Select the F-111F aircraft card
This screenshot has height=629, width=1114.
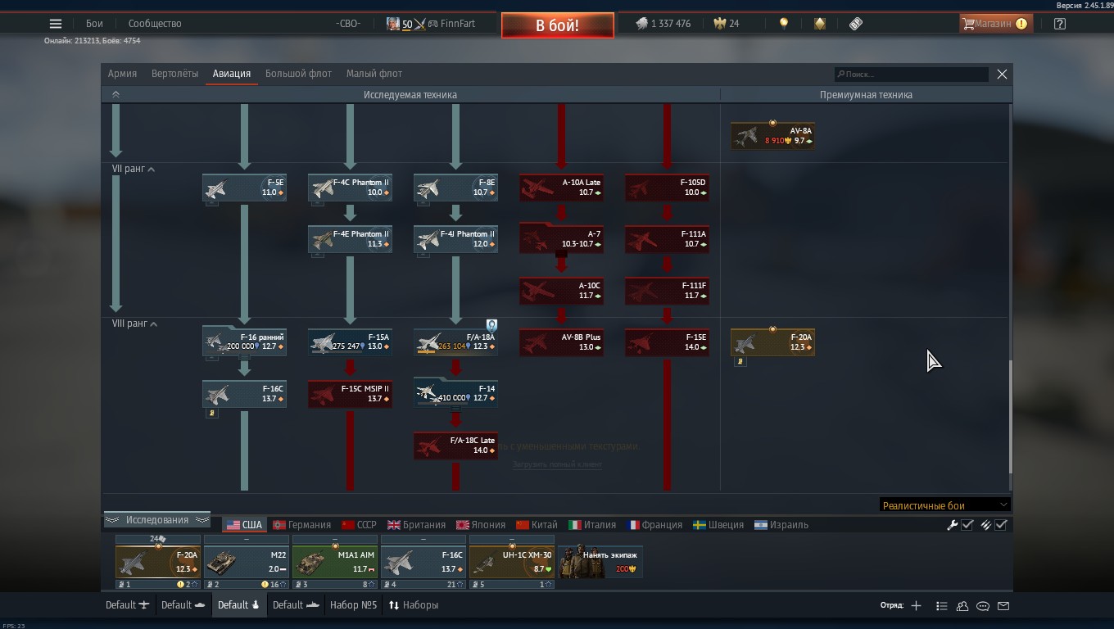(667, 291)
